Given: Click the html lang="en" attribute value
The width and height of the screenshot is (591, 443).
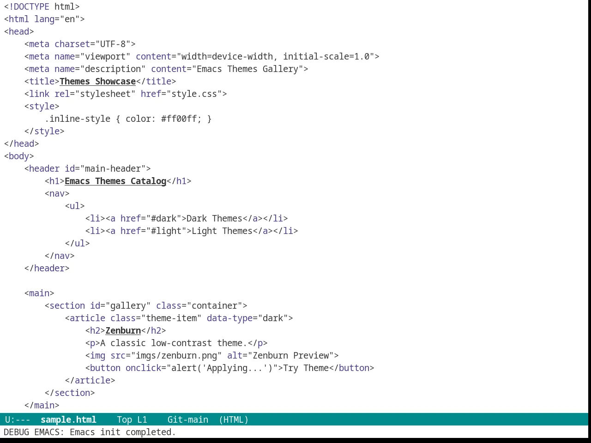Looking at the screenshot, I should [x=70, y=19].
